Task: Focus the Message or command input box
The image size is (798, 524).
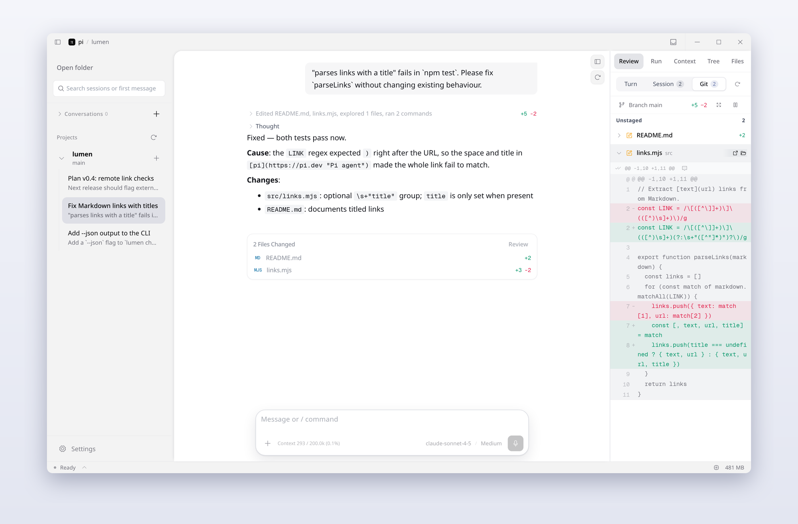Action: (392, 420)
